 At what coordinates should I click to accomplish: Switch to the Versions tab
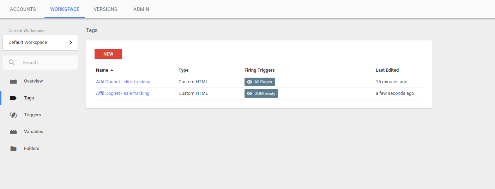pyautogui.click(x=105, y=9)
